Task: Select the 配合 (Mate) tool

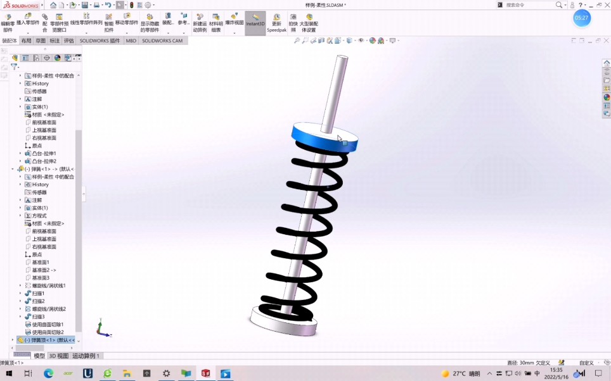Action: 44,21
